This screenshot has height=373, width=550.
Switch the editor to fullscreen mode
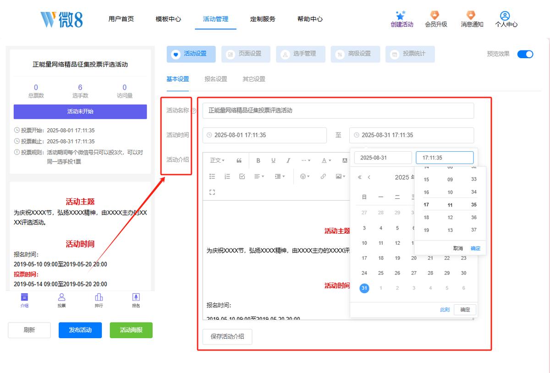212,192
